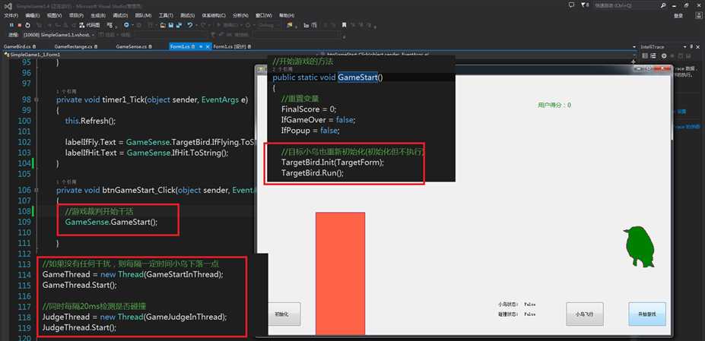Open the btnGameStart_Click member navigation dropdown

pyautogui.click(x=477, y=55)
